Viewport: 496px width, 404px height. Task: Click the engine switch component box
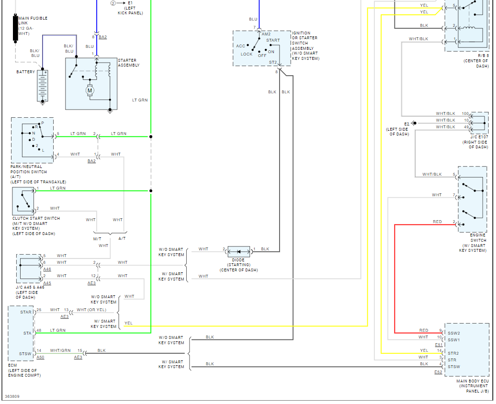[x=472, y=199]
